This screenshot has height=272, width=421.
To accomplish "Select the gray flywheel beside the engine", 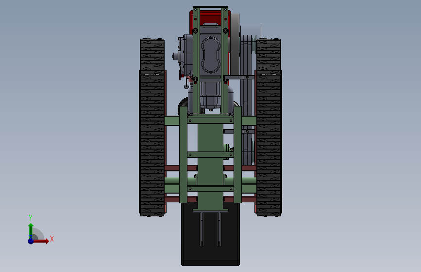I will [x=235, y=45].
